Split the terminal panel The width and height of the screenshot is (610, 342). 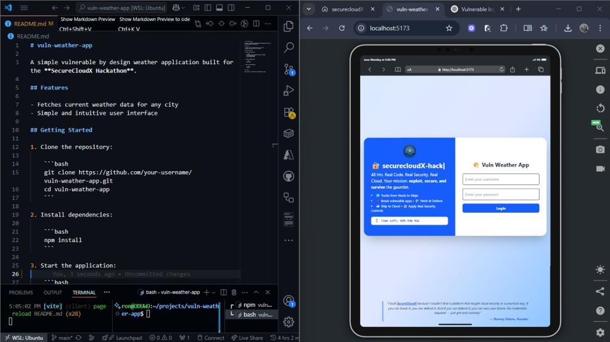click(x=224, y=292)
